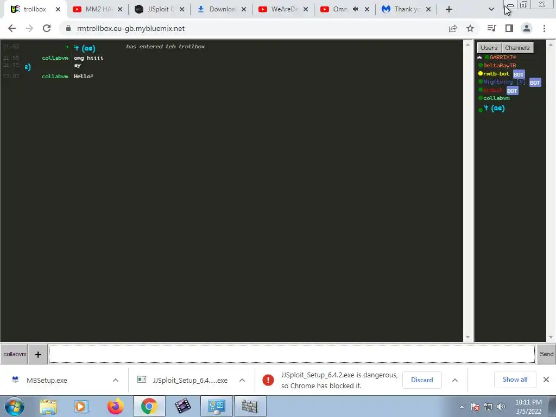
Task: Close the MM2 HA tab
Action: [x=120, y=9]
